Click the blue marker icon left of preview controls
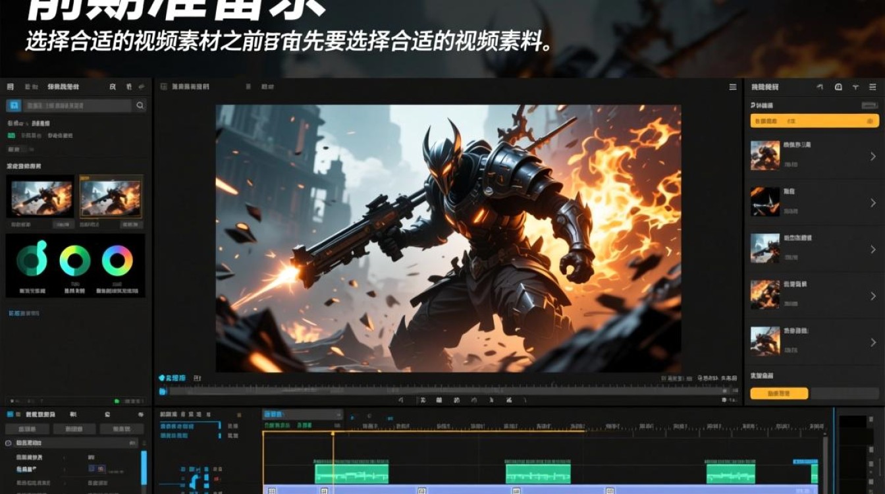The width and height of the screenshot is (885, 494). click(162, 378)
